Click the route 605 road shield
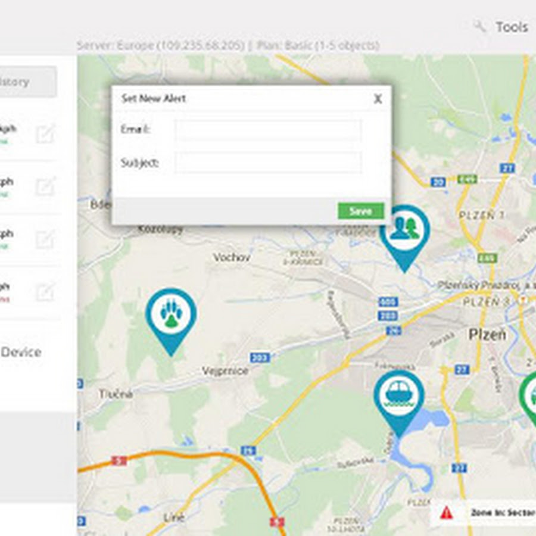The image size is (536, 536). (388, 302)
